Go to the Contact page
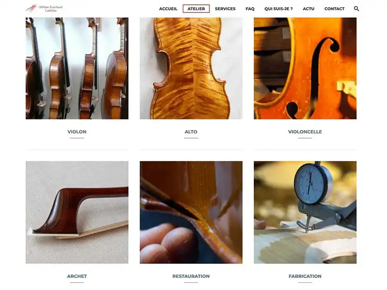 (x=334, y=9)
